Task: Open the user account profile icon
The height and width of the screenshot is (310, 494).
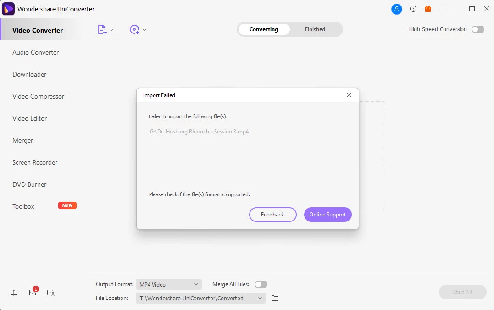Action: pyautogui.click(x=397, y=9)
